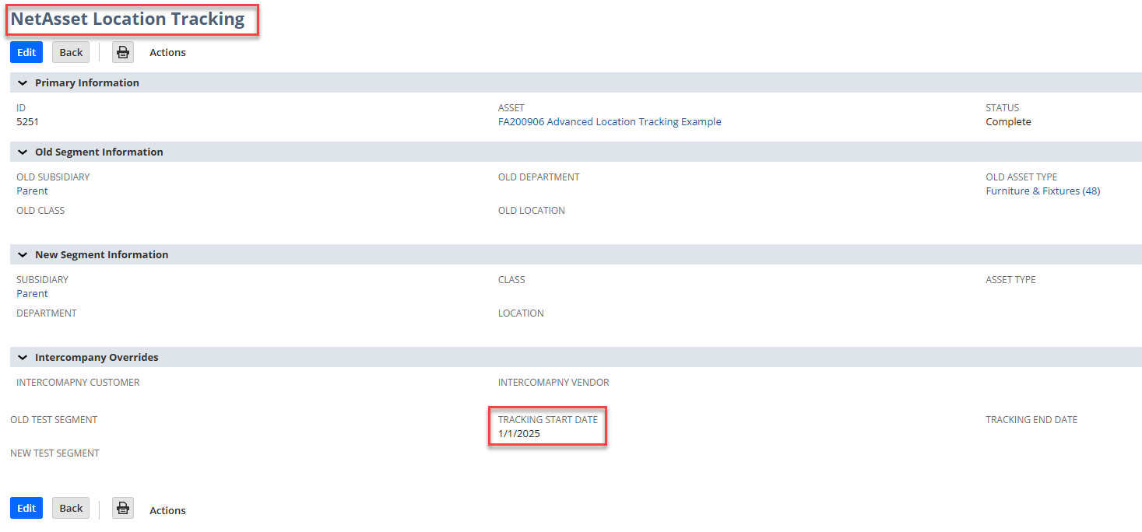The image size is (1142, 532).
Task: Click the LOCATION label in New Segment
Action: tap(521, 313)
